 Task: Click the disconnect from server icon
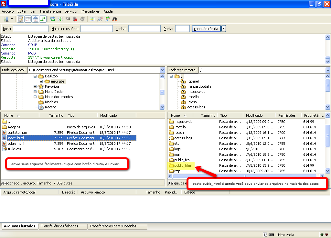(x=75, y=19)
